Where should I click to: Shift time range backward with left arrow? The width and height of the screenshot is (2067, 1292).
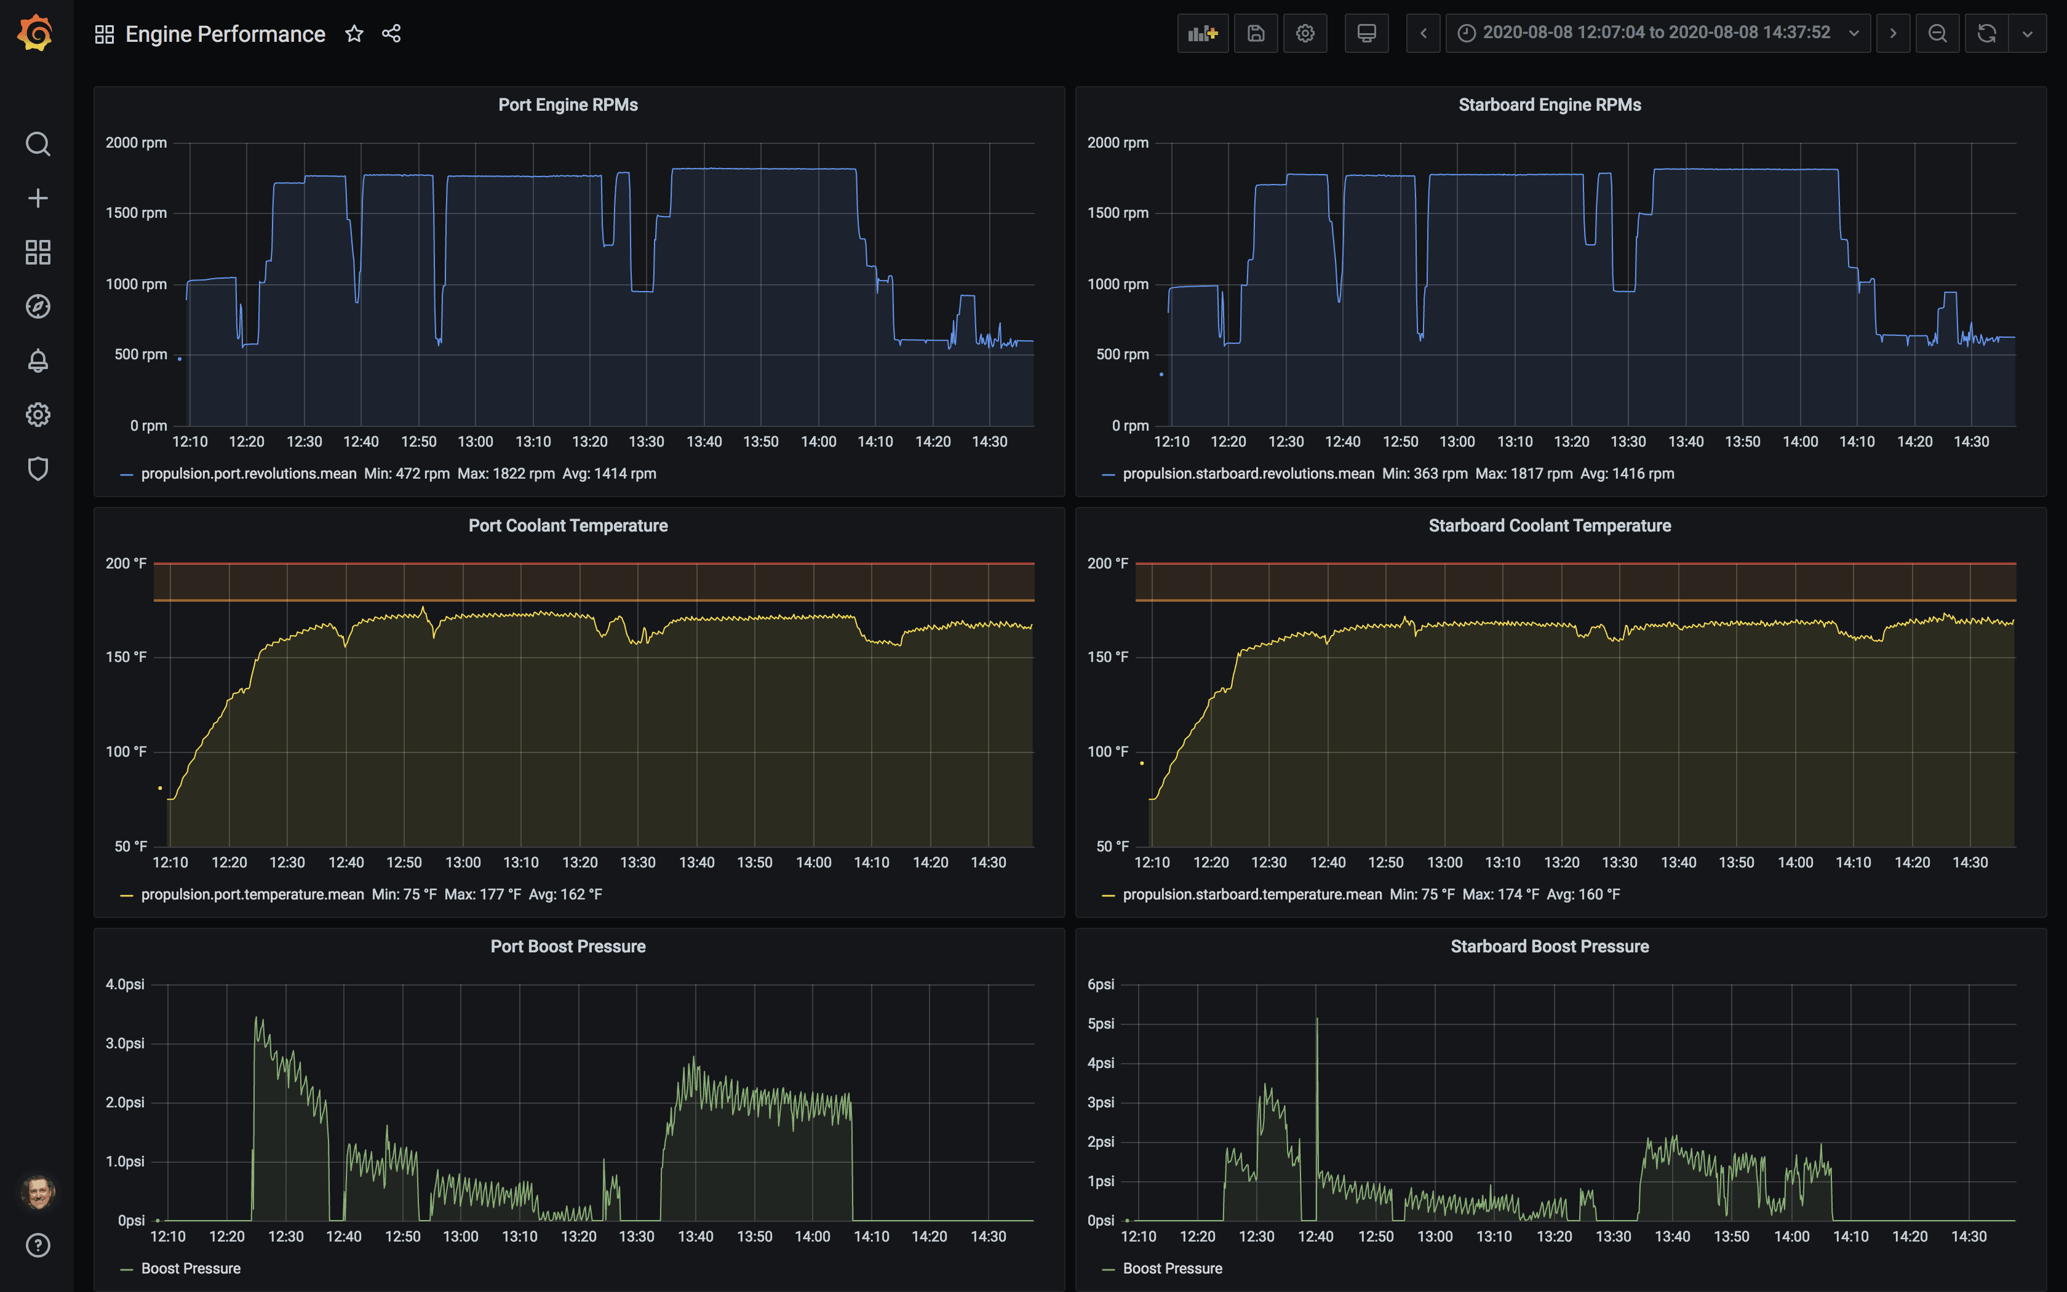(1423, 33)
